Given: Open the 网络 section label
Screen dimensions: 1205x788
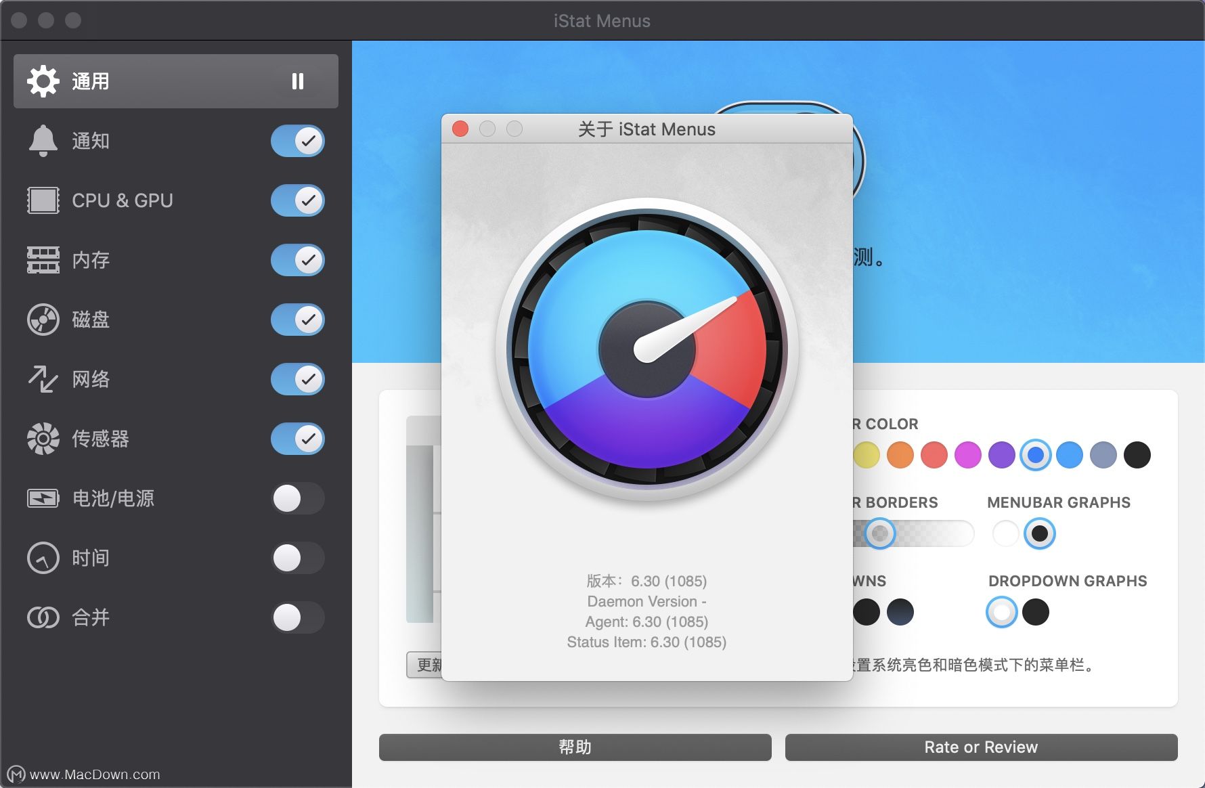Looking at the screenshot, I should coord(91,379).
